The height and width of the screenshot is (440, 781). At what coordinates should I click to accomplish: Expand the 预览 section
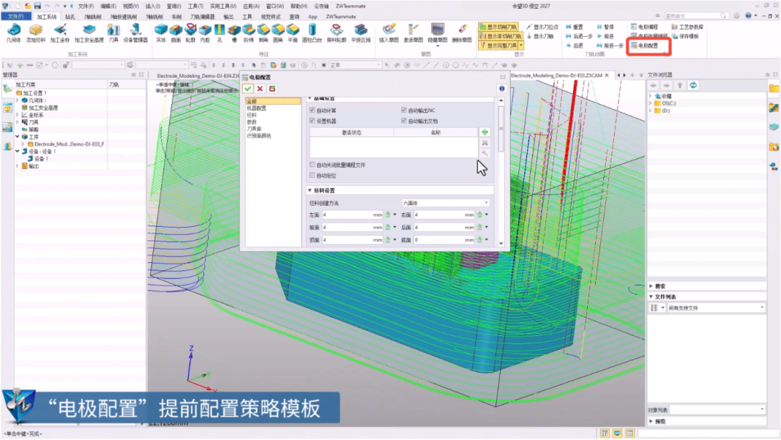pos(651,422)
